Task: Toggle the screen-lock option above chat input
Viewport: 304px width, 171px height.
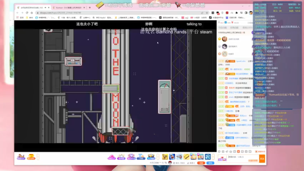Action: pos(260,152)
